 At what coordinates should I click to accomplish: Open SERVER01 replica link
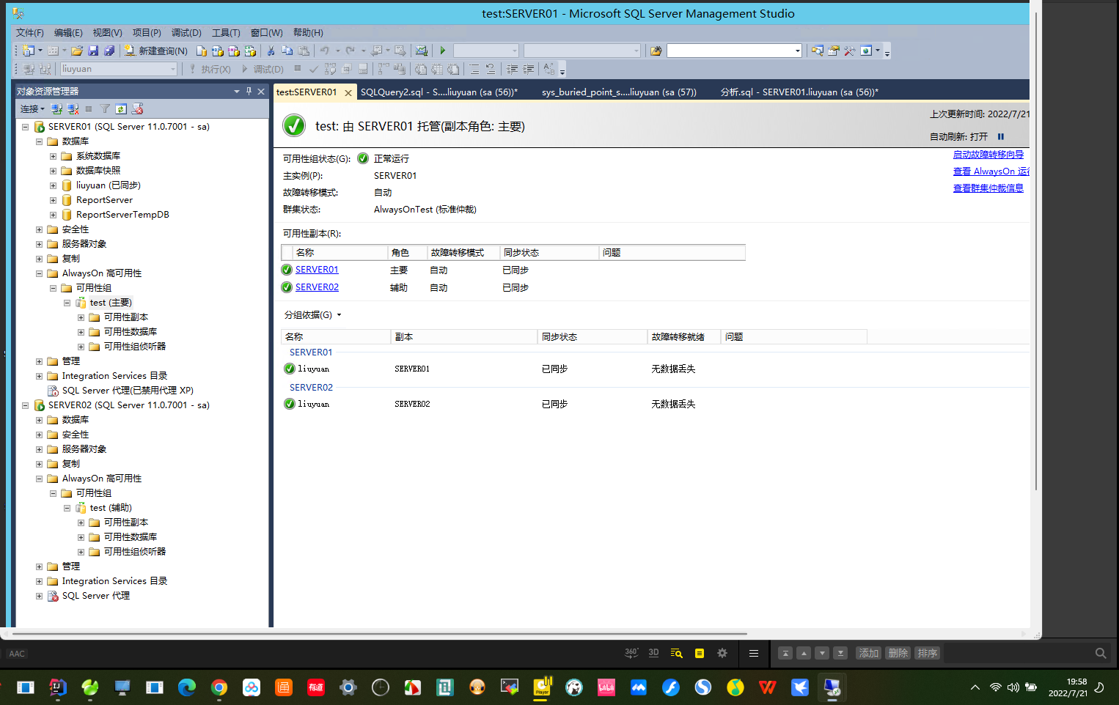tap(317, 270)
